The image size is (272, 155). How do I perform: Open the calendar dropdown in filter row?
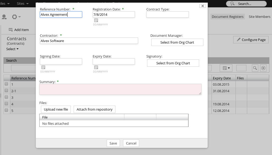coord(226,68)
